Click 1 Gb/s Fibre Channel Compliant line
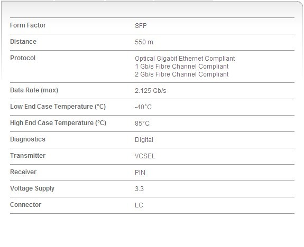This screenshot has height=247, width=304. click(x=182, y=66)
